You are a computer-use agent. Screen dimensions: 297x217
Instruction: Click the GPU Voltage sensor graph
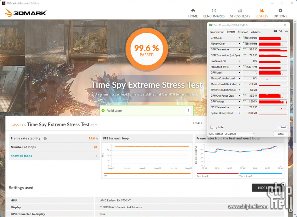(x=273, y=102)
